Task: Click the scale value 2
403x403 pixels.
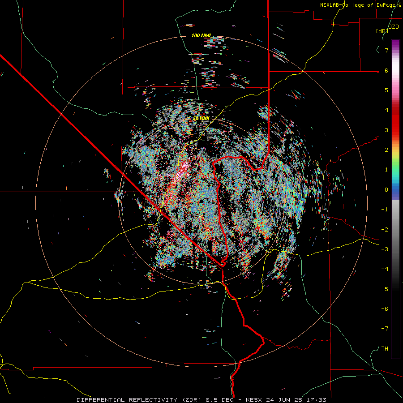Action: tap(386, 150)
